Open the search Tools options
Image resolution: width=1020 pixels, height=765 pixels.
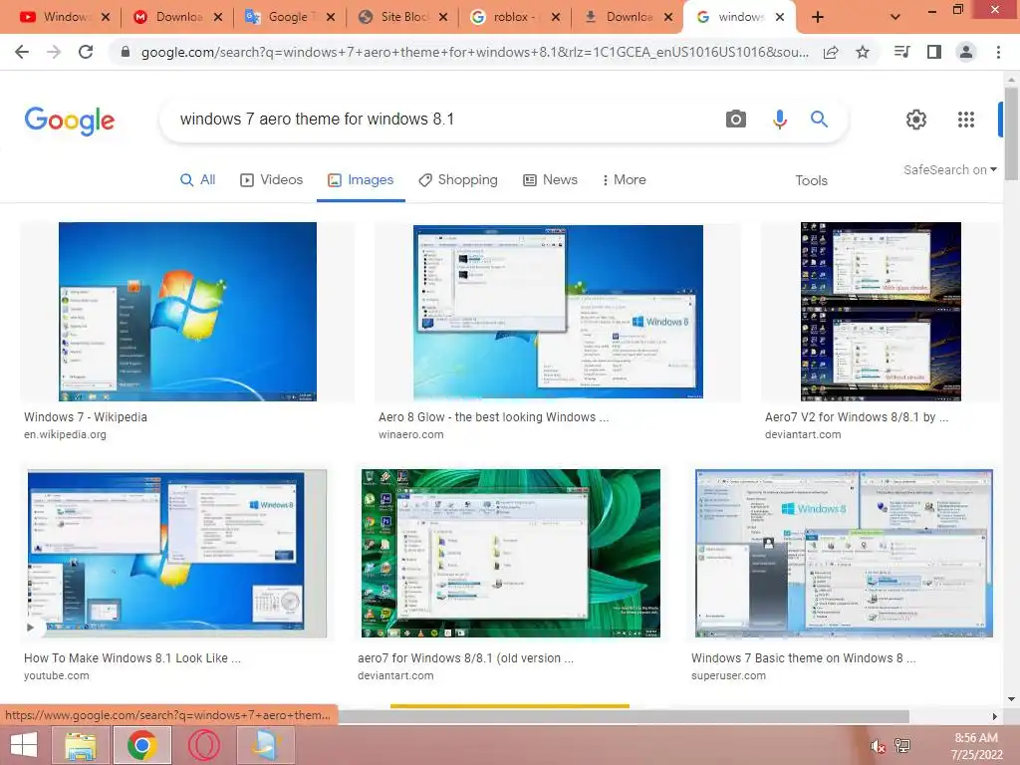(811, 180)
